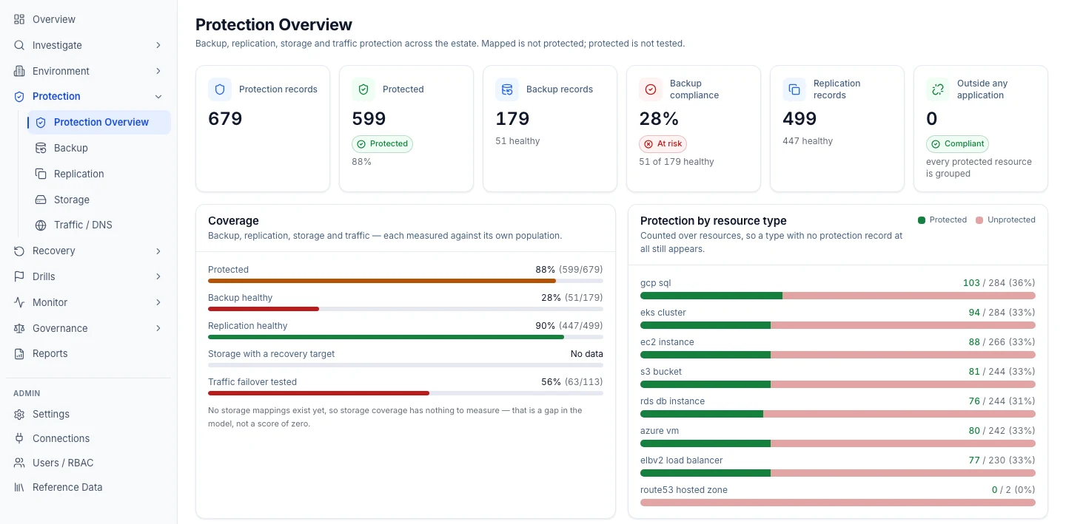Click the '51 of 179 healthy' text
The width and height of the screenshot is (1066, 524).
pos(677,162)
